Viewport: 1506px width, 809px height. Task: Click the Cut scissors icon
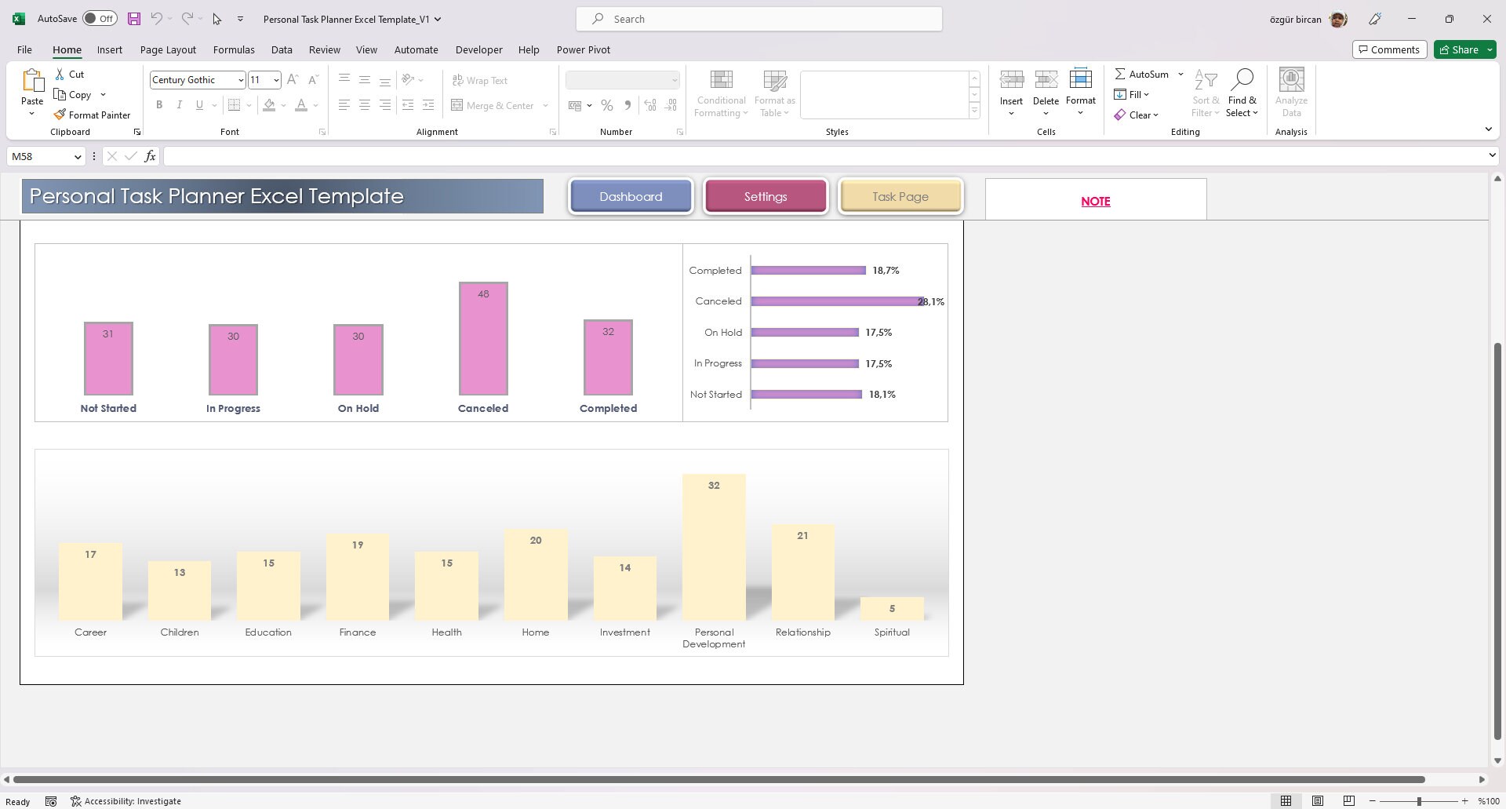click(x=60, y=74)
